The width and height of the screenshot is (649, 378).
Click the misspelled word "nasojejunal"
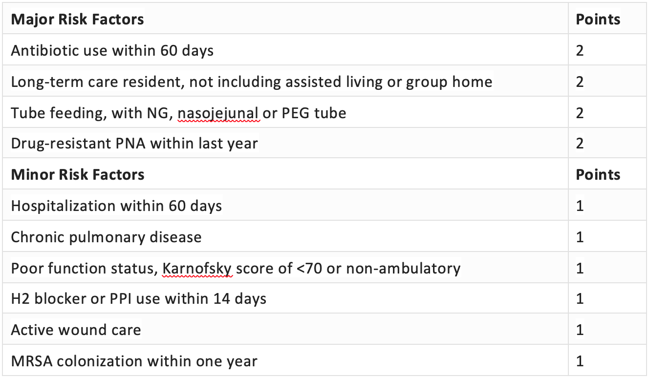point(218,113)
